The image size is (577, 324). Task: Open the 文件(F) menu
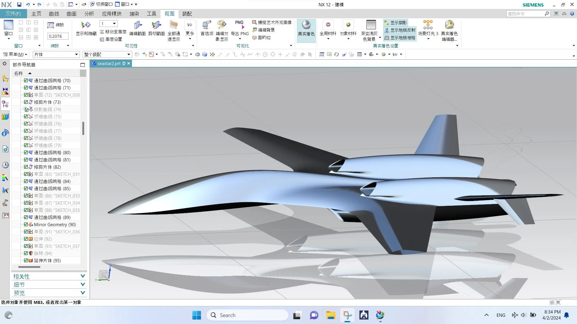point(13,14)
